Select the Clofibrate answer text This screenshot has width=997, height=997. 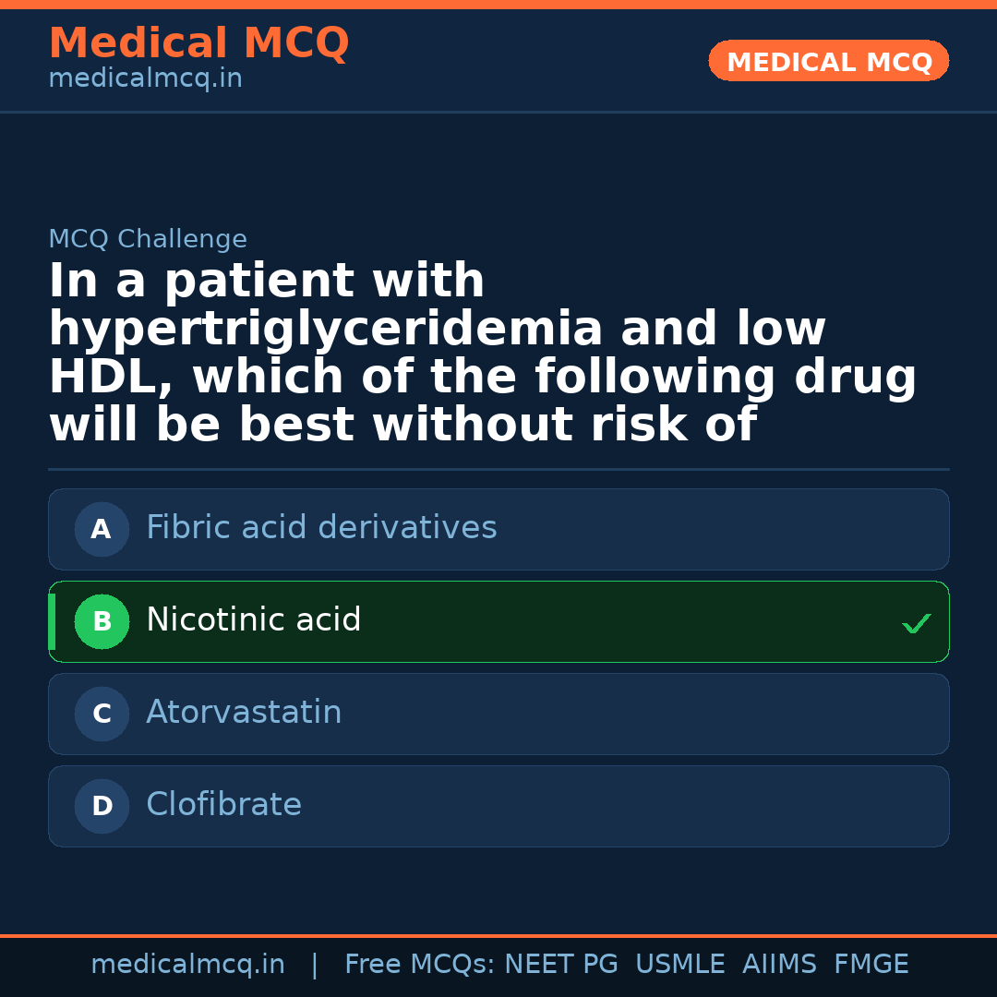click(x=223, y=805)
